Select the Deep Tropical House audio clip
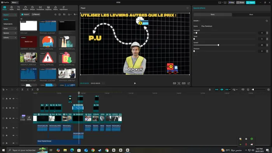 click(58, 142)
